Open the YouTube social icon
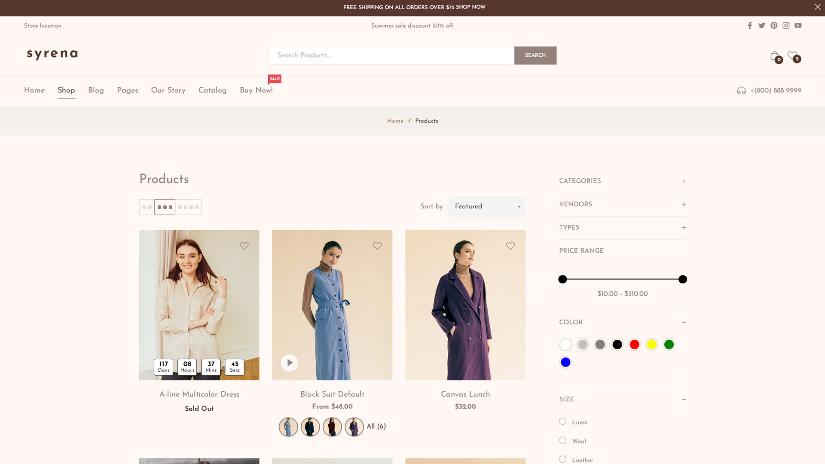The image size is (825, 464). tap(798, 25)
